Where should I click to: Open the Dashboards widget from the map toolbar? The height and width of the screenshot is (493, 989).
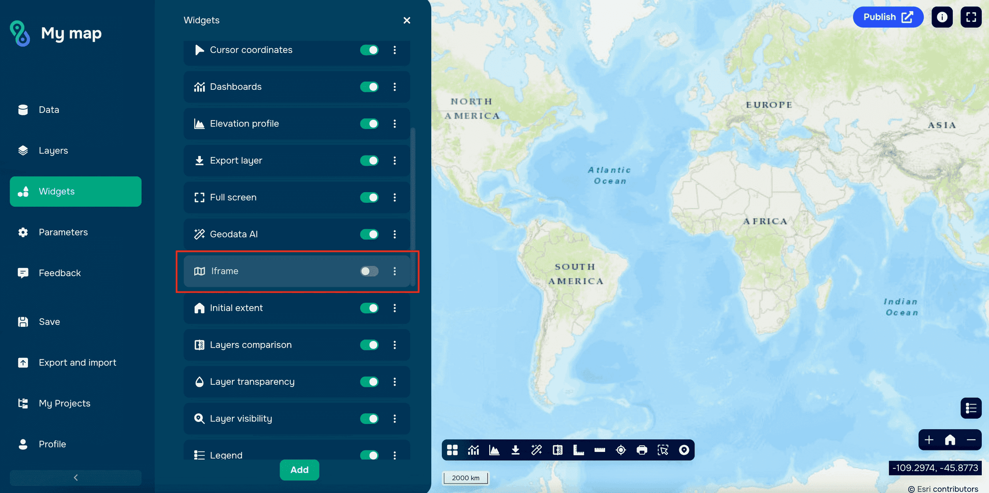coord(473,450)
